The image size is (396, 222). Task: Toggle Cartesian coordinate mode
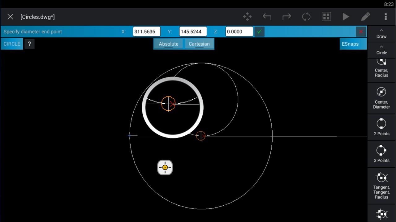click(x=199, y=44)
